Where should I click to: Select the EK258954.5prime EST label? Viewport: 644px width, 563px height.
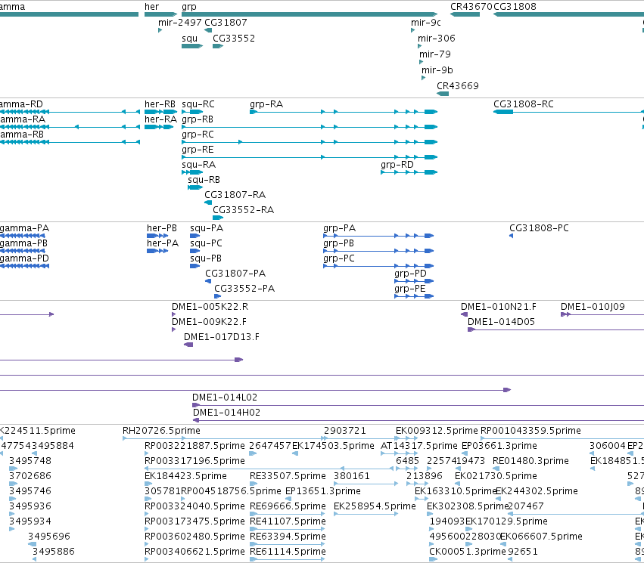coord(375,506)
